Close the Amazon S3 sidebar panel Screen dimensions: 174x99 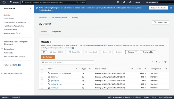click(30, 8)
